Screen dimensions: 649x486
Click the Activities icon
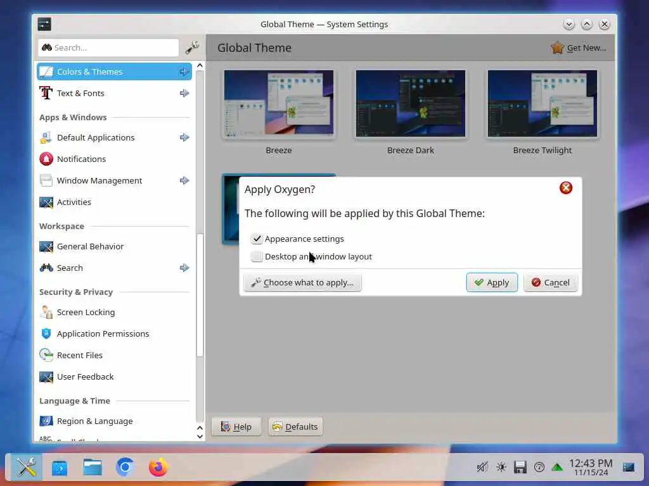pyautogui.click(x=46, y=202)
